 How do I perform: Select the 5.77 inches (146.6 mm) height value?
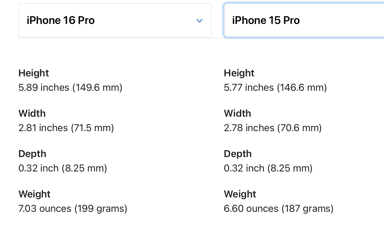pyautogui.click(x=275, y=88)
